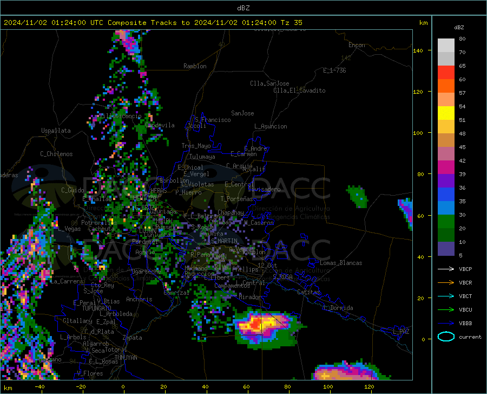The width and height of the screenshot is (487, 394).
Task: Click the cyan 'current' ellipse legend icon
Action: pyautogui.click(x=446, y=337)
